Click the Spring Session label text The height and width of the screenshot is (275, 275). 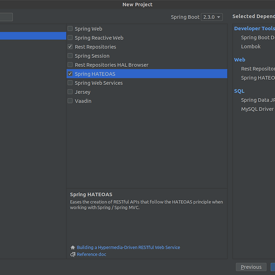tap(92, 56)
